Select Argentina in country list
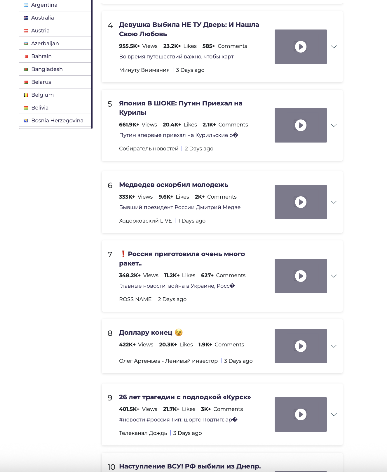The image size is (387, 472). point(55,5)
